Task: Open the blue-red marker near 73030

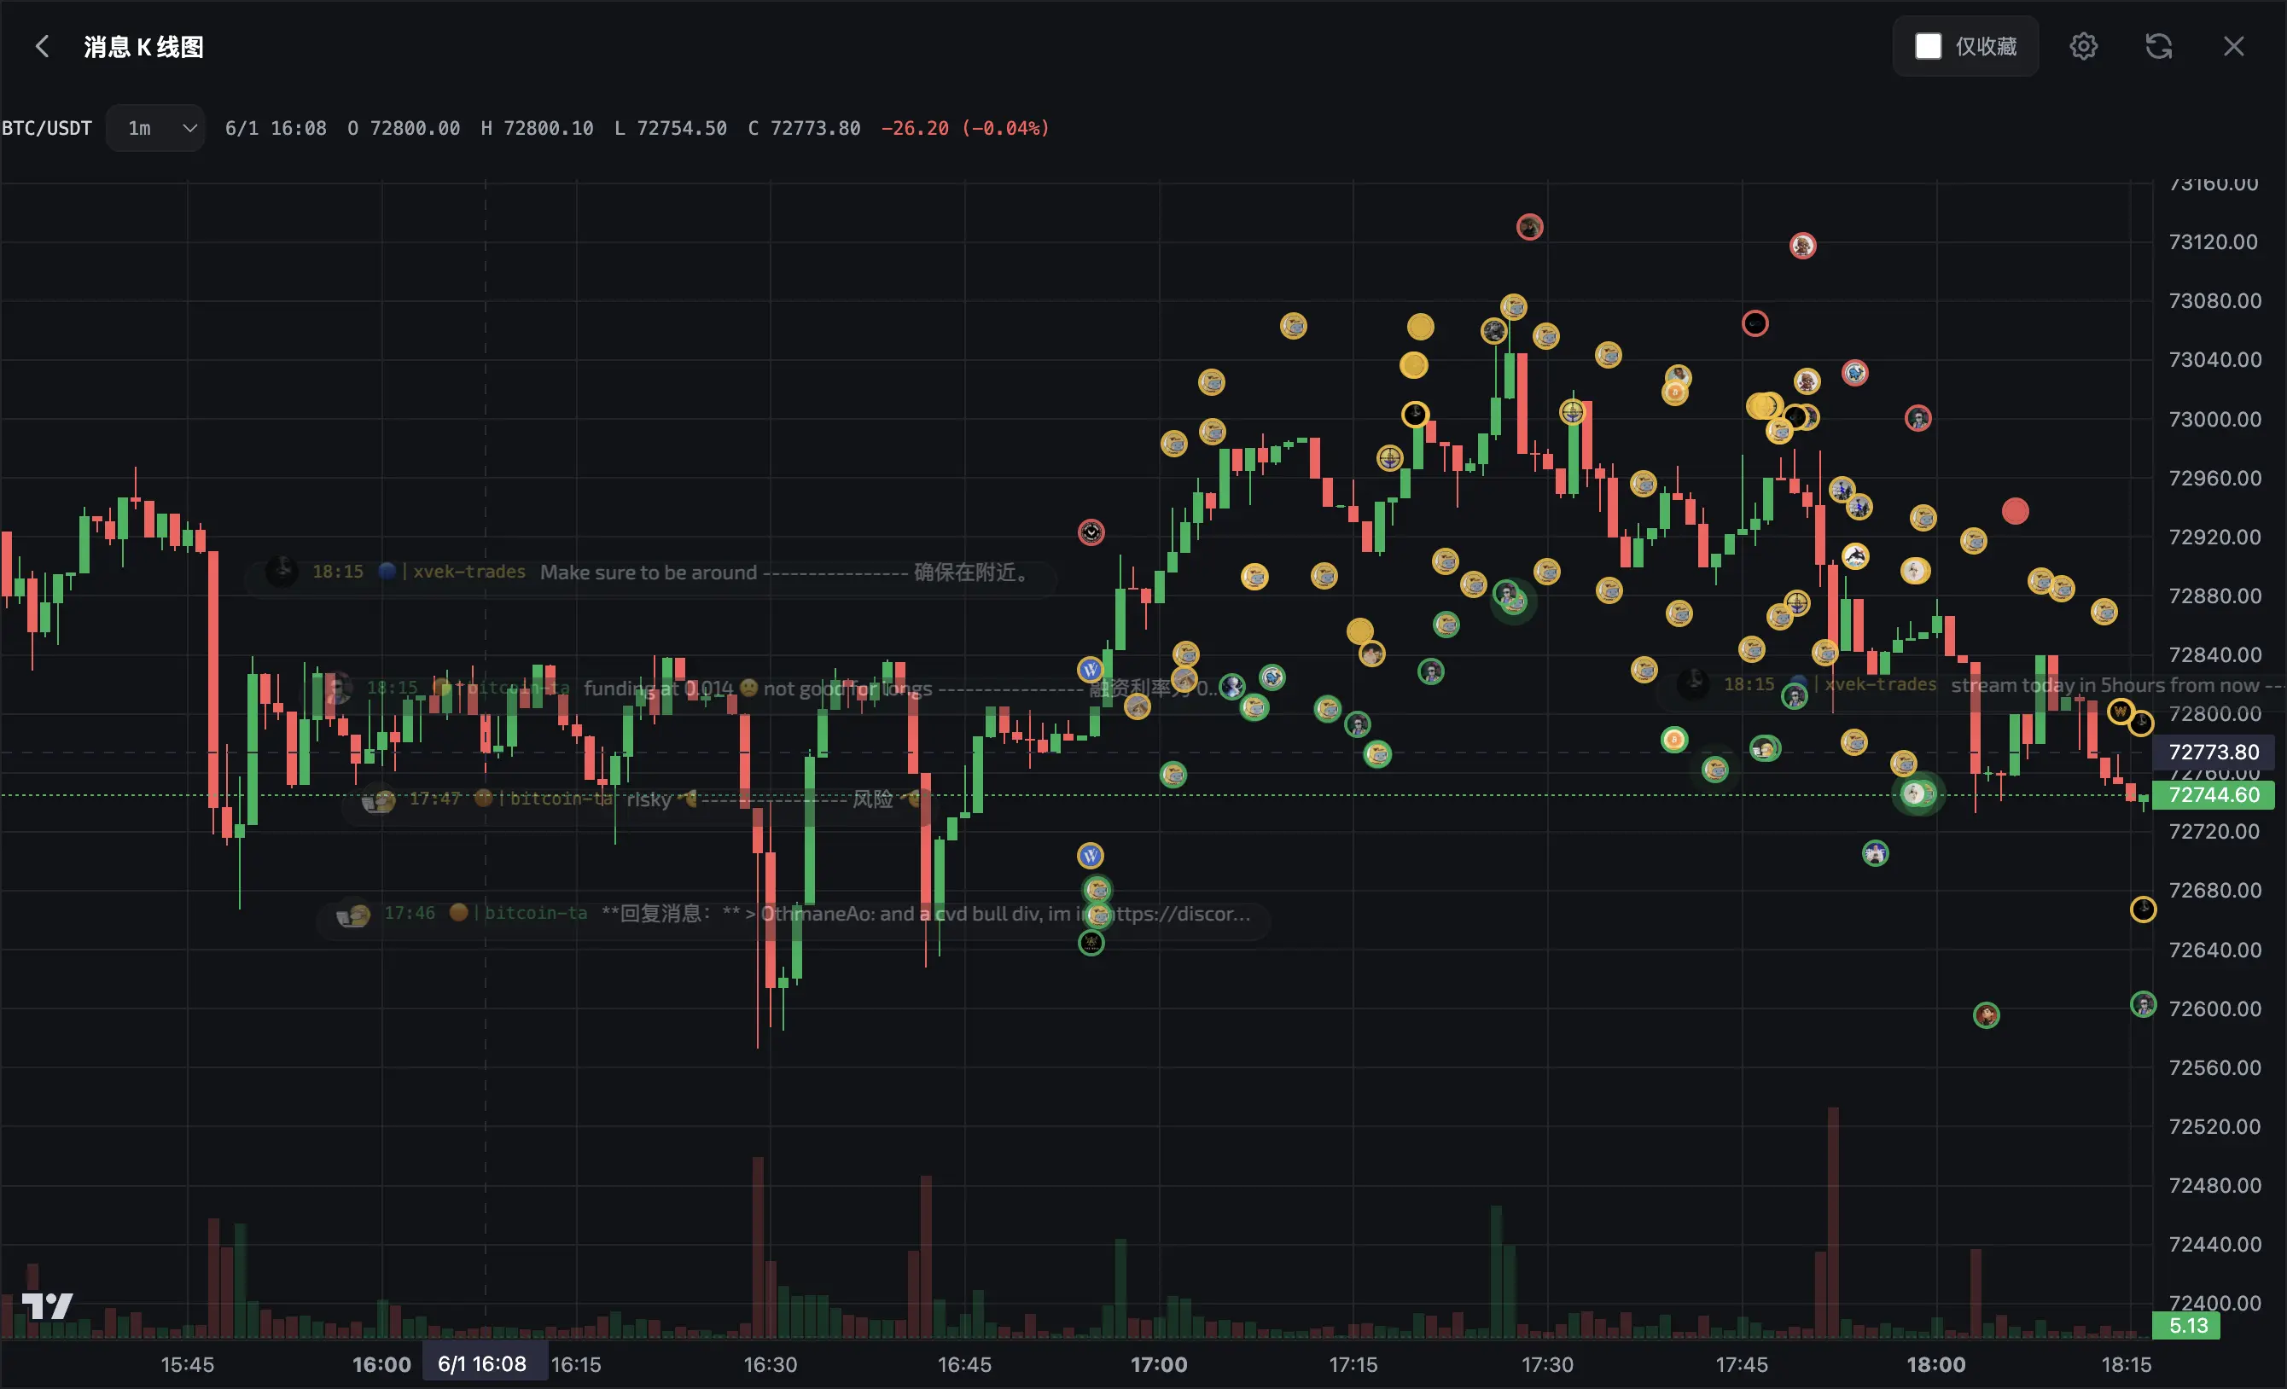Action: click(x=1854, y=373)
